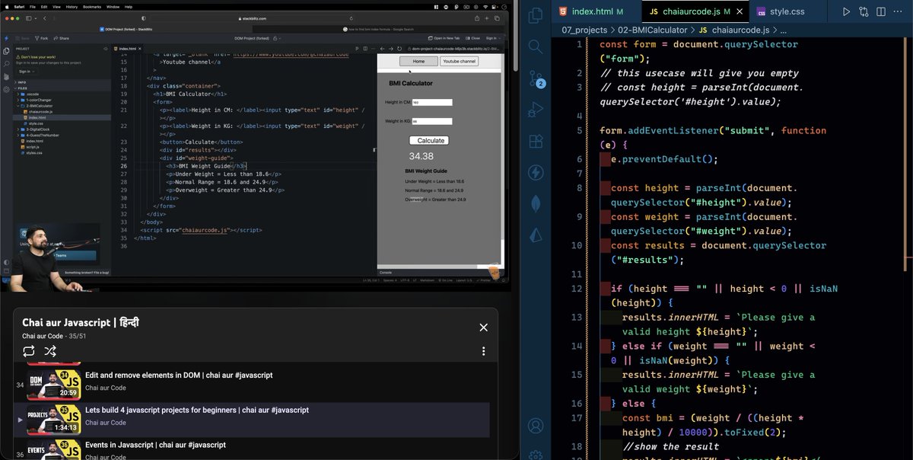913x460 pixels.
Task: Open video 34 Edit and remove elements thumbnail
Action: 54,385
